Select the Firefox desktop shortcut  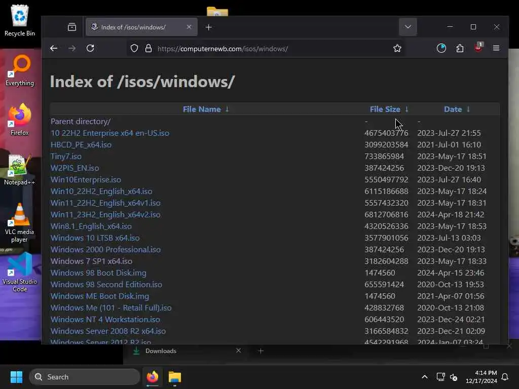(x=20, y=120)
